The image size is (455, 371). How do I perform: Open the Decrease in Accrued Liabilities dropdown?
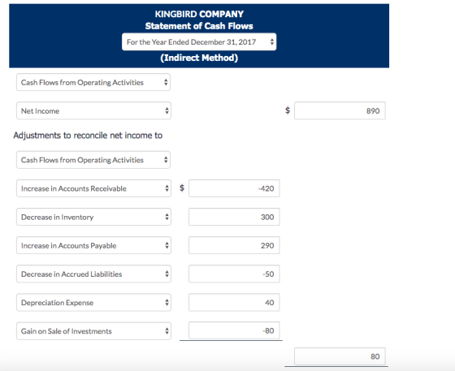pos(93,274)
